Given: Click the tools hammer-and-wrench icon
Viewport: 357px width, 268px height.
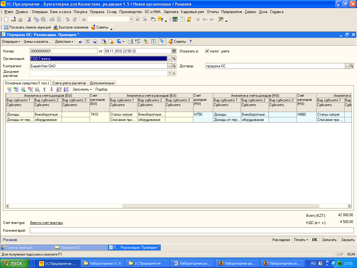Looking at the screenshot, I should (221, 19).
